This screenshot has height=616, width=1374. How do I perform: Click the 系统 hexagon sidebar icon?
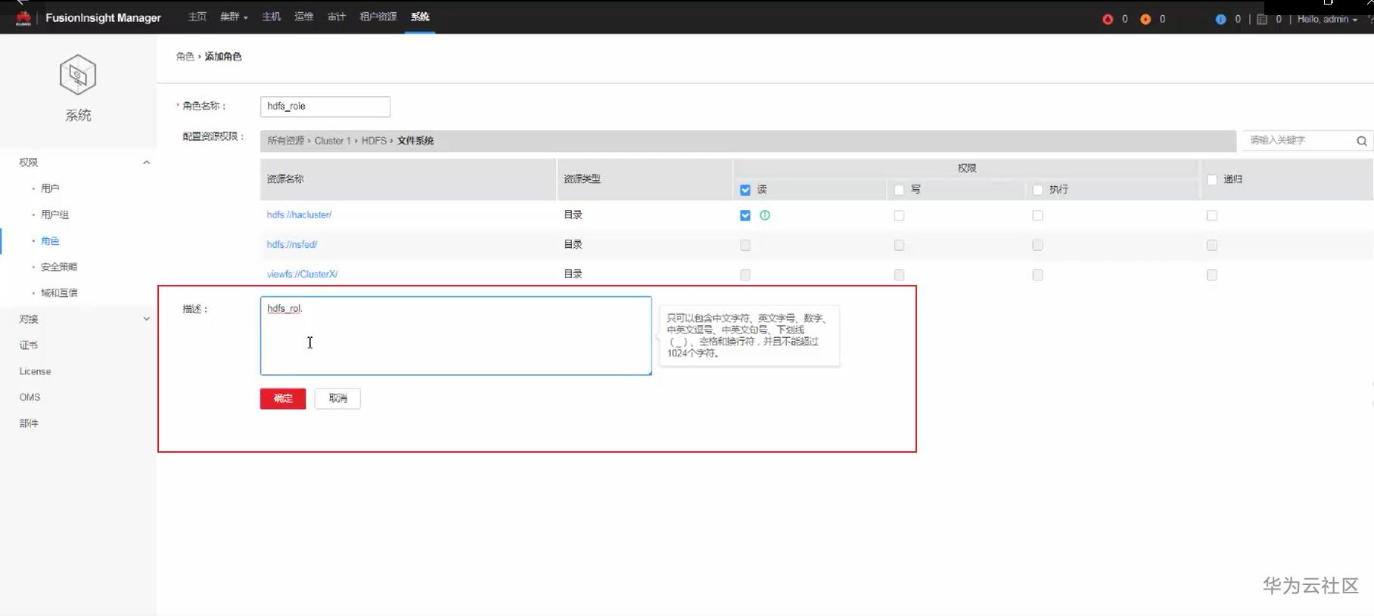(78, 75)
